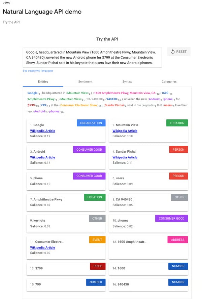Image resolution: width=202 pixels, height=303 pixels.
Task: Open the Android Wikipedia Article link
Action: click(x=42, y=157)
